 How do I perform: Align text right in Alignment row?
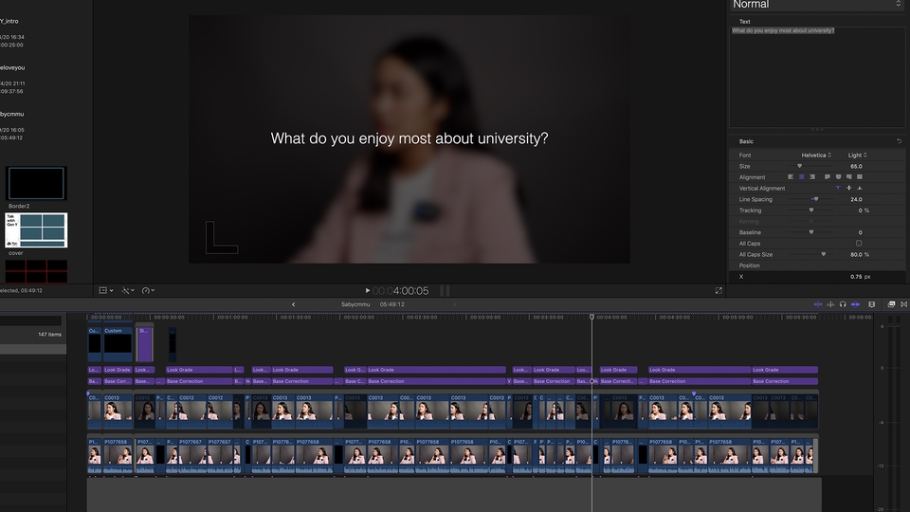pyautogui.click(x=812, y=177)
